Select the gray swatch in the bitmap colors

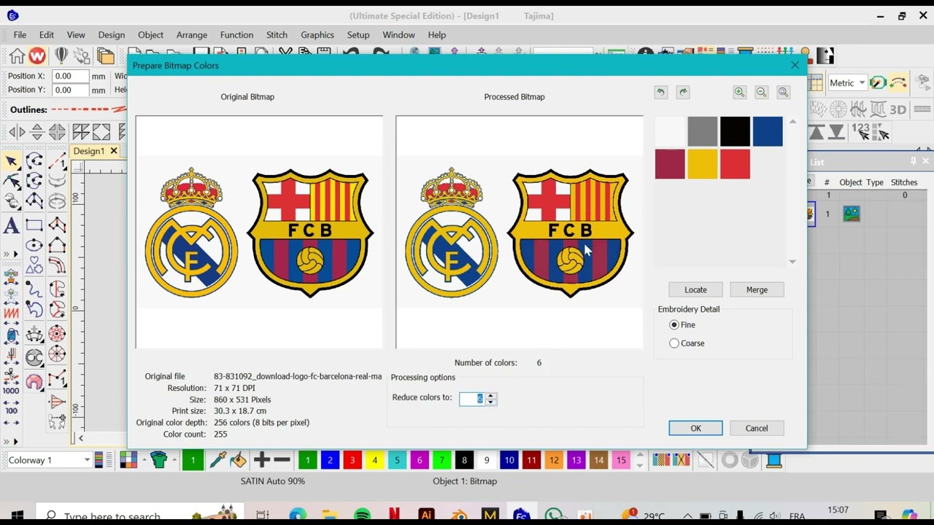click(703, 131)
